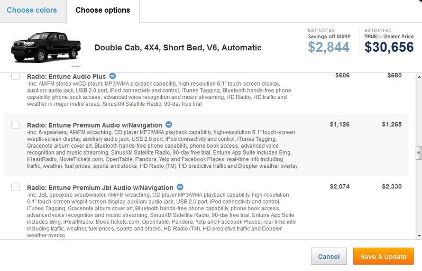Collapse details icon beside Entune Premium Jbl Audio
Screen dimensions: 422x271
click(180, 187)
